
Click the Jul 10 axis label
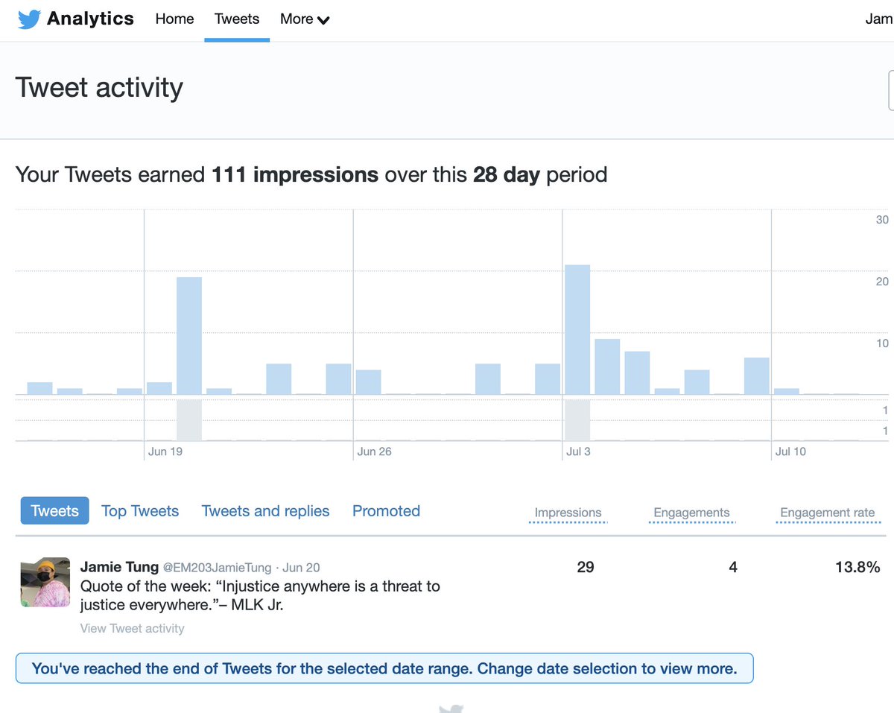click(790, 451)
